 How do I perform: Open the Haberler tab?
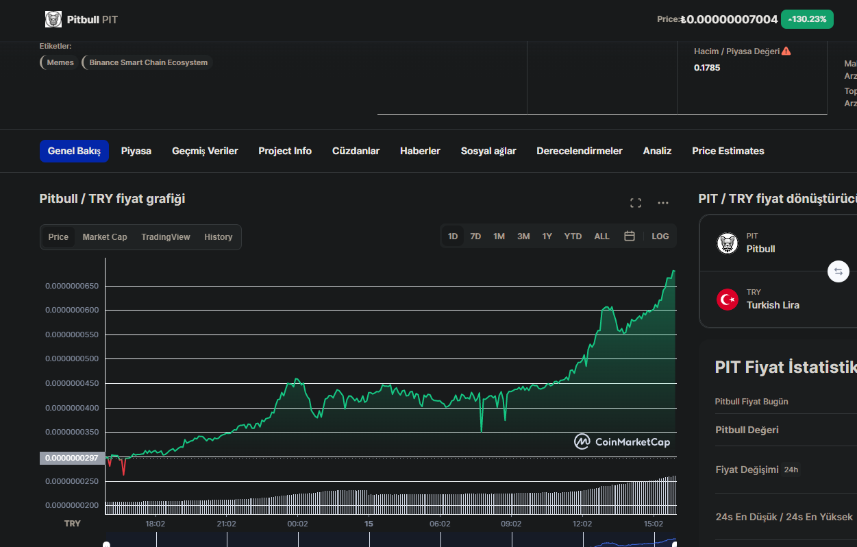420,151
